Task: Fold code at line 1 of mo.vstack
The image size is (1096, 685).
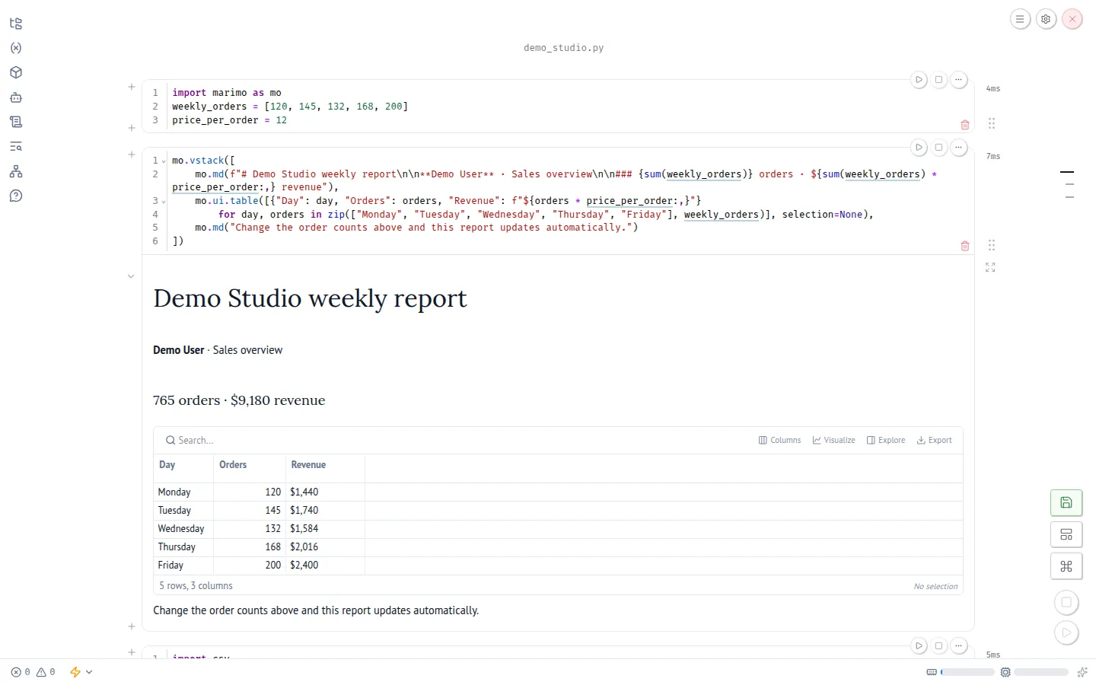Action: click(164, 161)
